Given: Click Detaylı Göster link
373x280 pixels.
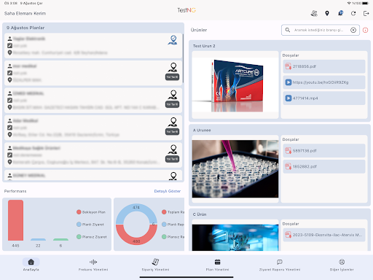Looking at the screenshot, I should 168,191.
